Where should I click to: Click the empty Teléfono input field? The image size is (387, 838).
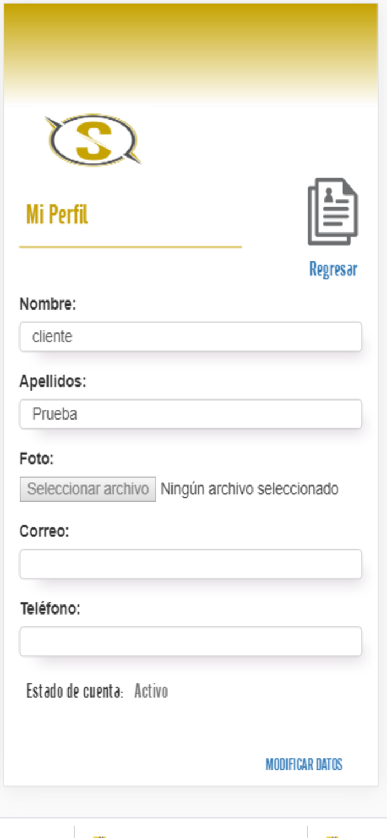(x=190, y=641)
